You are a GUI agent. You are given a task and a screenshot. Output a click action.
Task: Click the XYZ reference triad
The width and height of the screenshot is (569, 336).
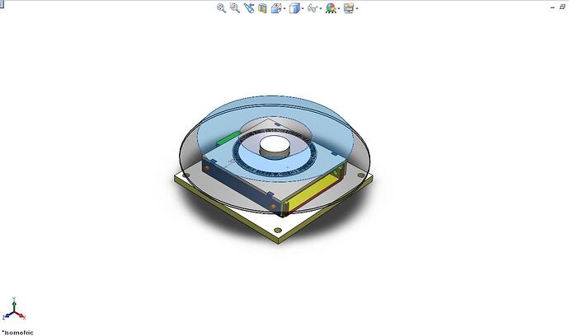(x=14, y=309)
